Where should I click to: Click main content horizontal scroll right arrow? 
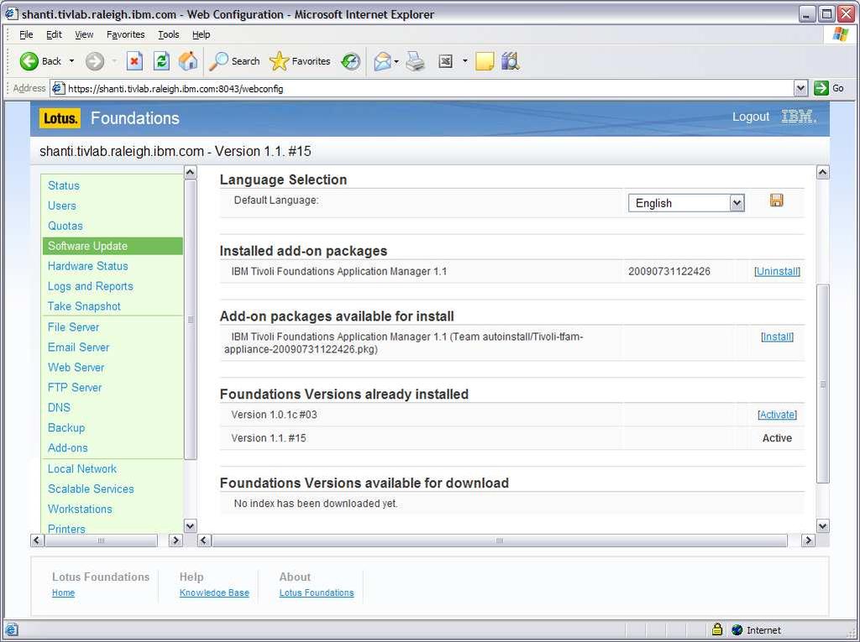pos(808,540)
